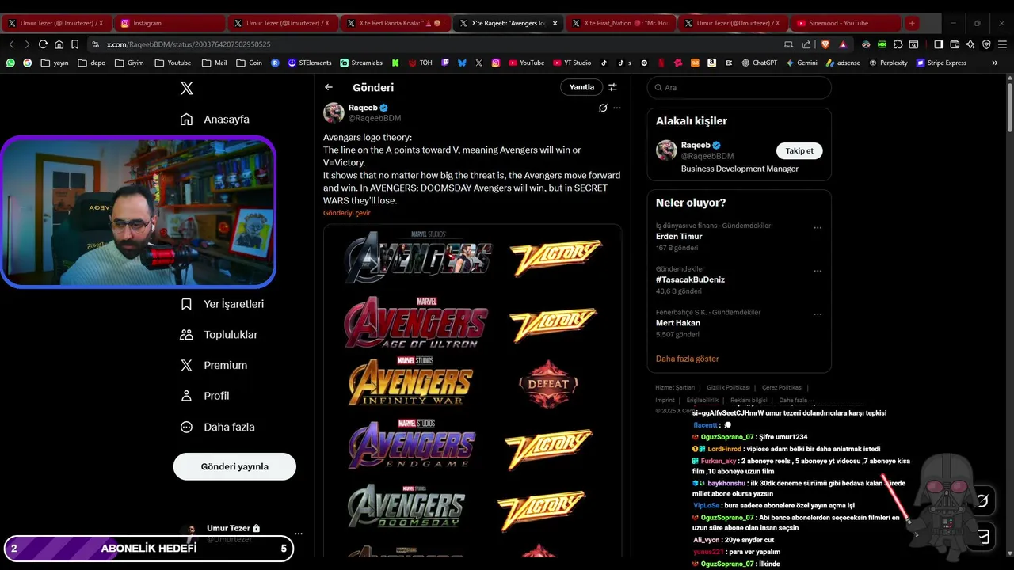Image resolution: width=1014 pixels, height=570 pixels.
Task: Click the X logo in the sidebar
Action: point(187,88)
